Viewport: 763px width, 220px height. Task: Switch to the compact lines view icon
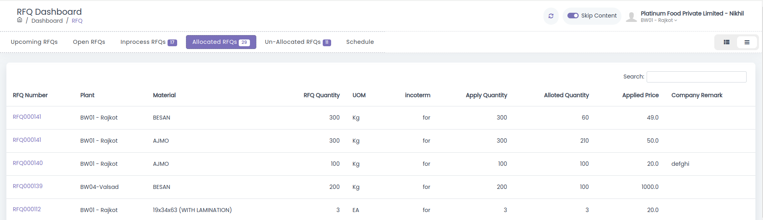point(747,42)
